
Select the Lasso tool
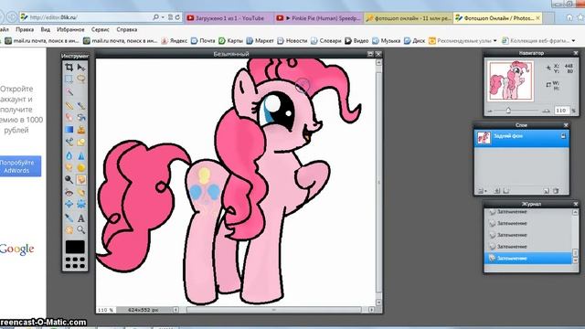81,80
